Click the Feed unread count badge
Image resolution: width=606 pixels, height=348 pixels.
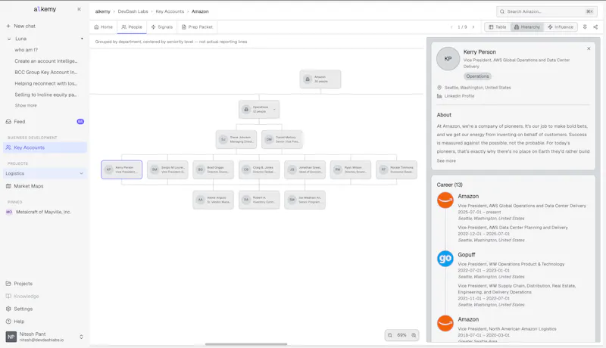pyautogui.click(x=80, y=122)
